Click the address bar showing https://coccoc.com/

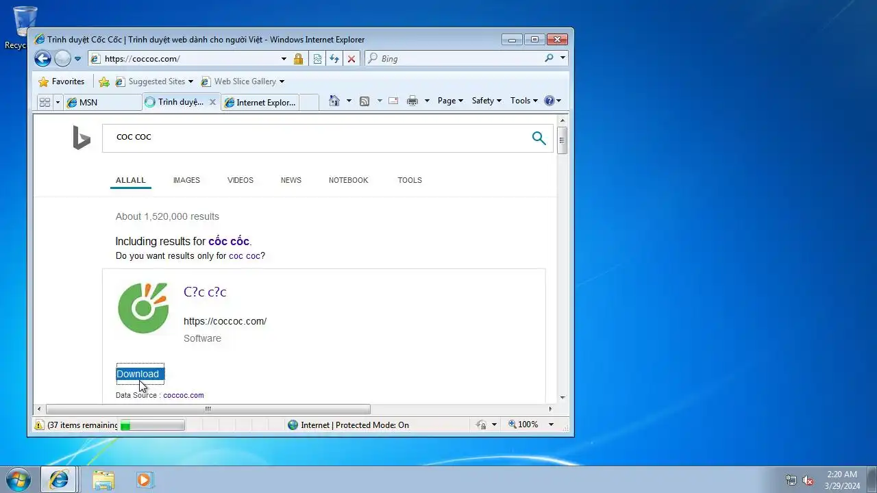click(x=184, y=59)
